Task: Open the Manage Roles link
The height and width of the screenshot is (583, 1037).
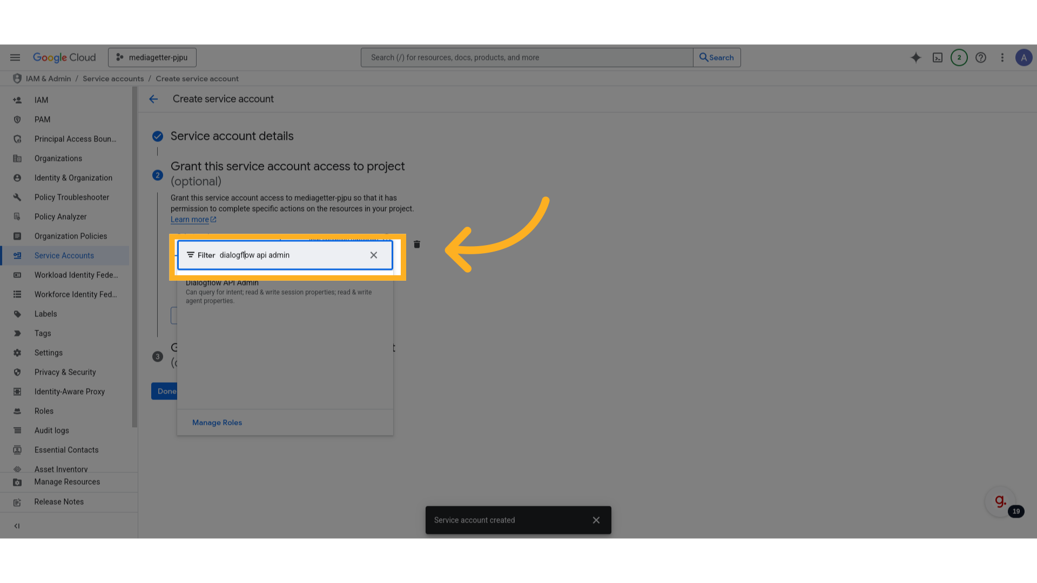Action: coord(217,423)
